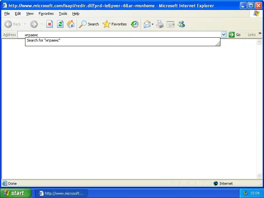This screenshot has height=198, width=264.
Task: Click the Links toolbar label
Action: pyautogui.click(x=251, y=35)
